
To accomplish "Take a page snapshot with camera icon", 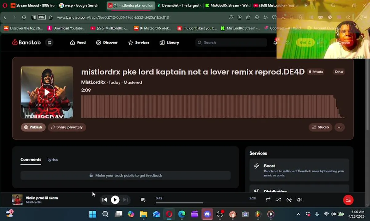I will [x=248, y=17].
